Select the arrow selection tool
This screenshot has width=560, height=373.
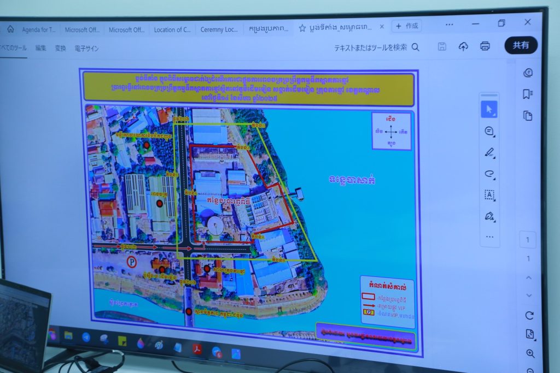click(x=489, y=109)
